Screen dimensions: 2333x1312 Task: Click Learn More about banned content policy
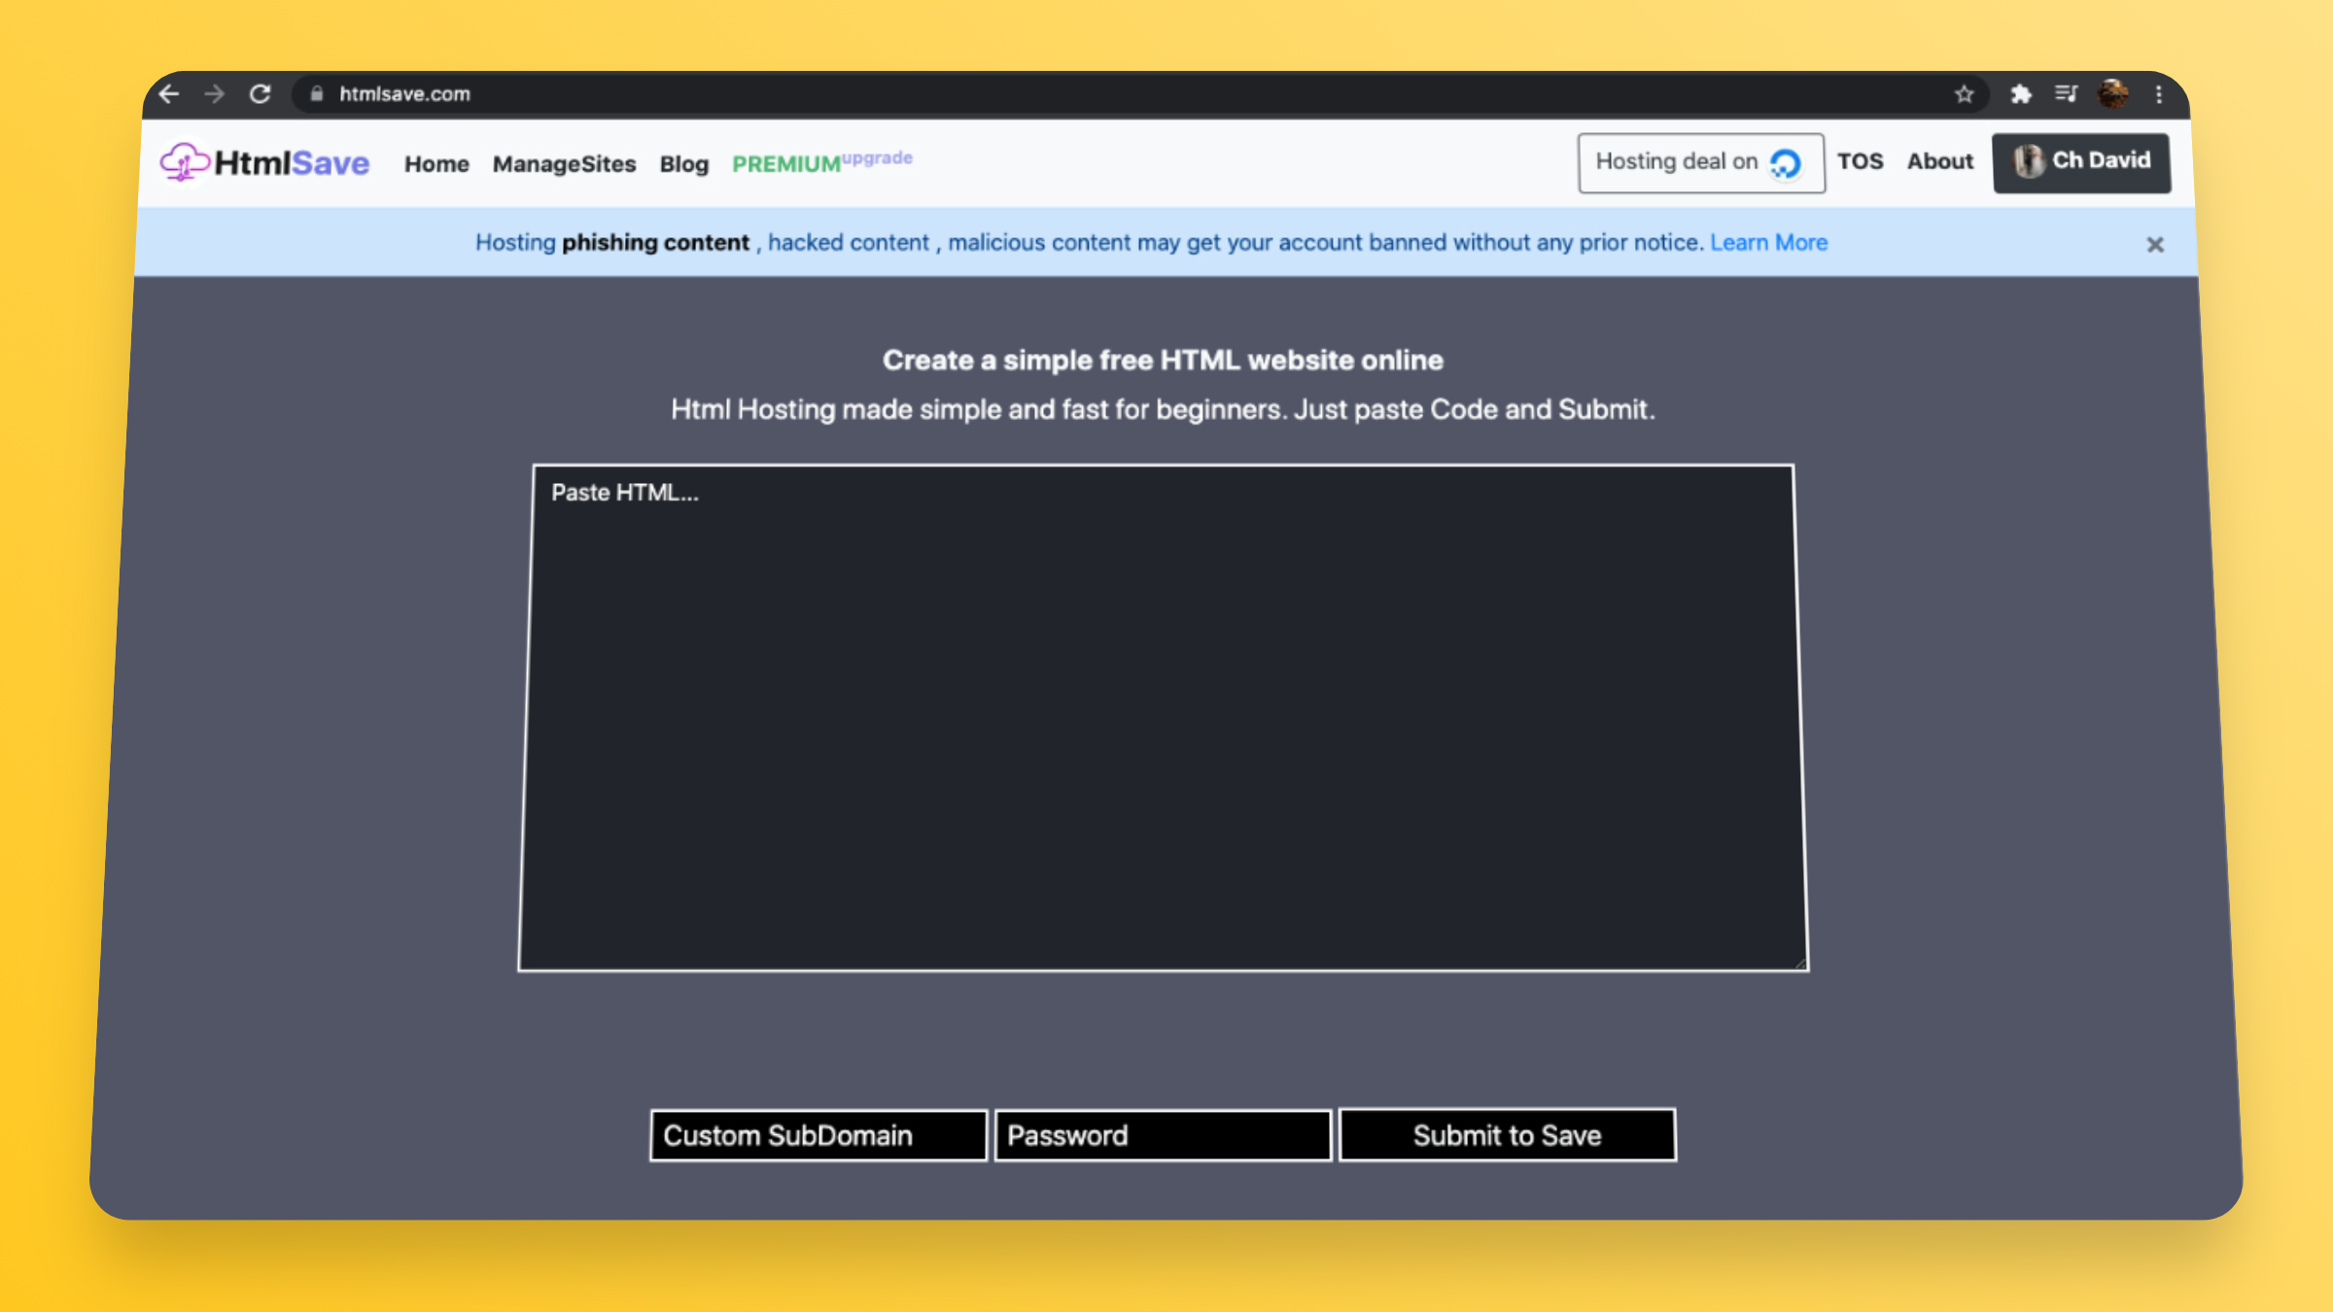coord(1767,242)
